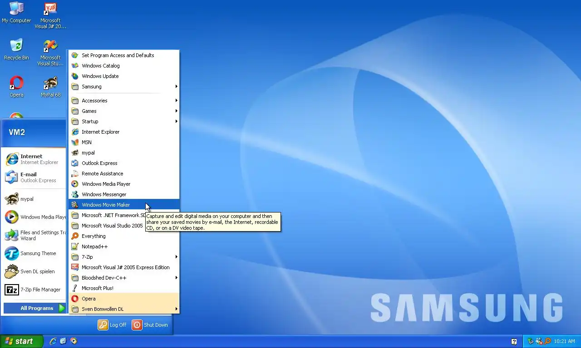Expand 7-Zip submenu
This screenshot has height=348, width=581.
pos(124,257)
